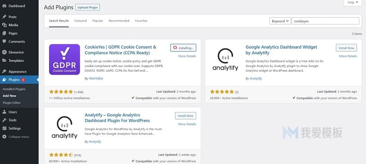Click the Comments speech bubble icon
The height and width of the screenshot is (164, 366).
(4, 41)
